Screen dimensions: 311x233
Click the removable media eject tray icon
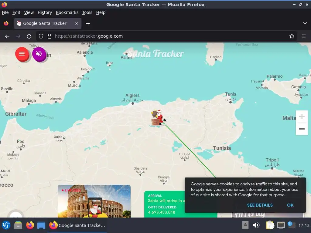(245, 225)
